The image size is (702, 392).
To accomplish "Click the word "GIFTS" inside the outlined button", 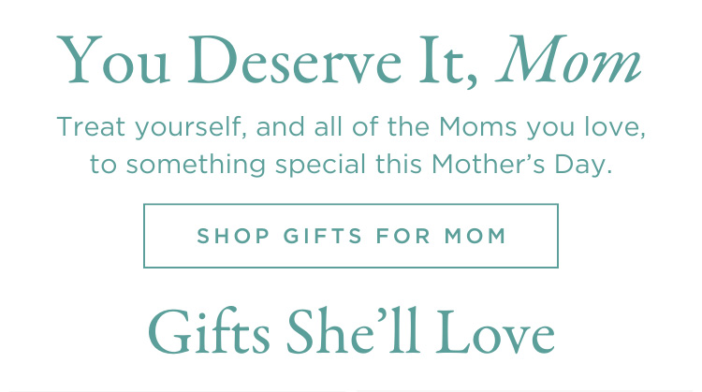I will coord(322,236).
